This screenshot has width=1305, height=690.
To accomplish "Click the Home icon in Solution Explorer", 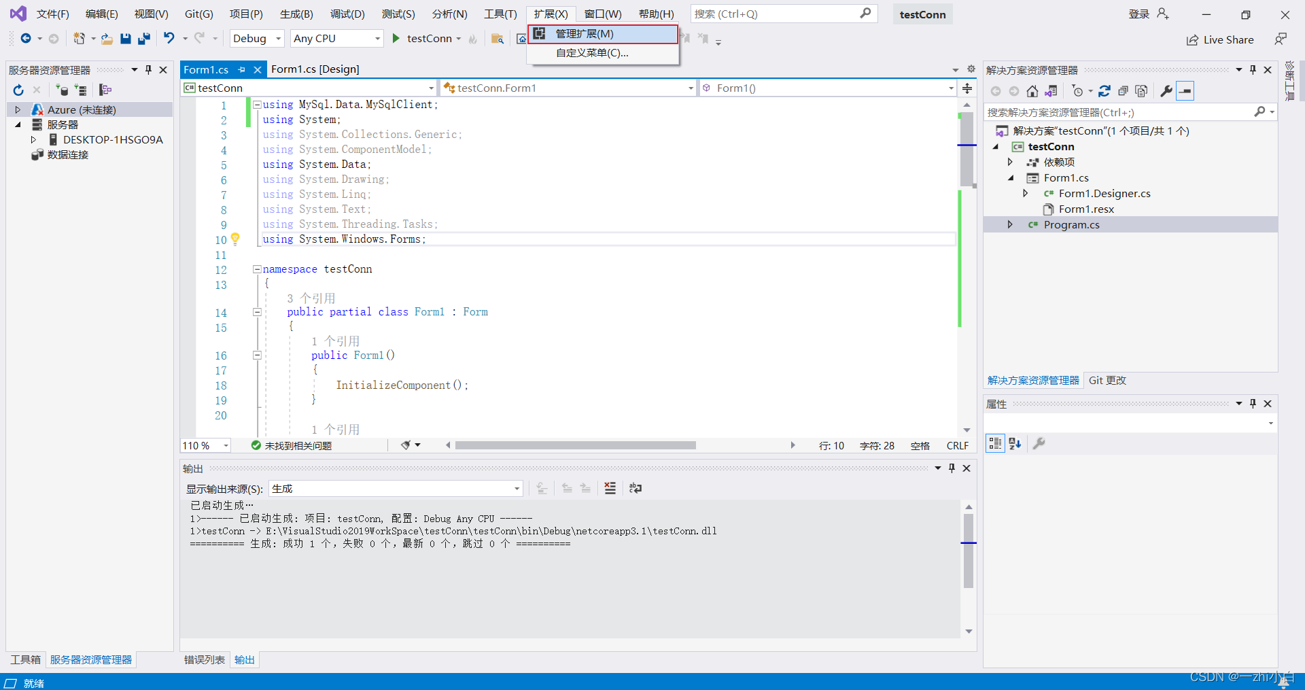I will coord(1032,91).
